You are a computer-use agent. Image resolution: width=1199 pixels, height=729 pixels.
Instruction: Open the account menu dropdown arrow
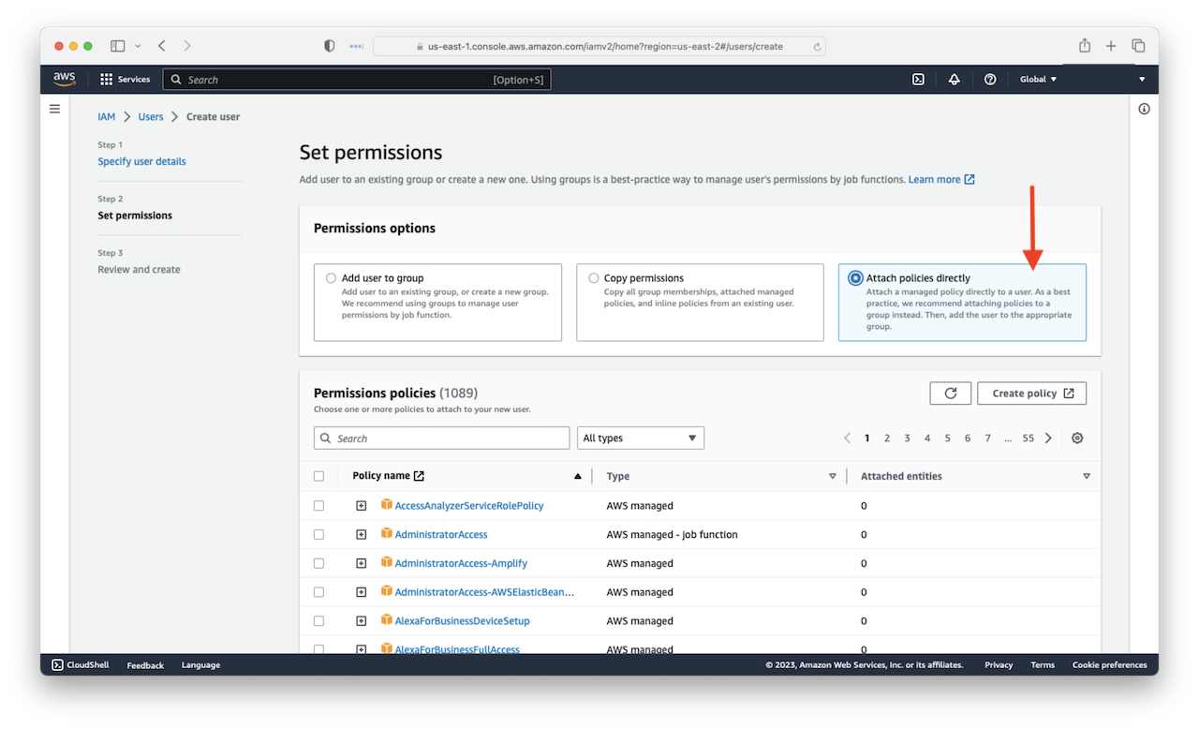[x=1142, y=80]
